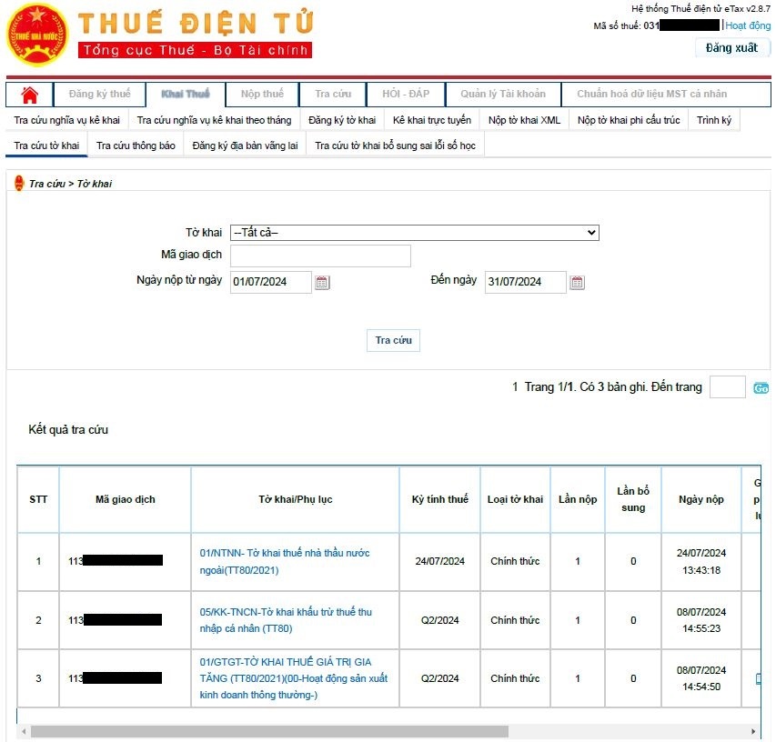Open calendar picker for 'Đến ngày' field
The width and height of the screenshot is (776, 742).
(577, 283)
